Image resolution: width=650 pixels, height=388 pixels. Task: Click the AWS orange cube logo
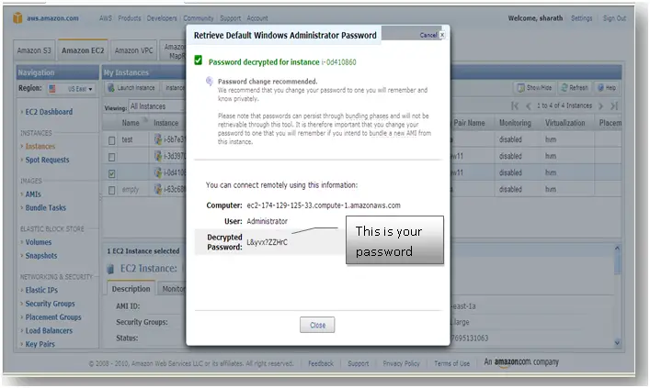(17, 17)
